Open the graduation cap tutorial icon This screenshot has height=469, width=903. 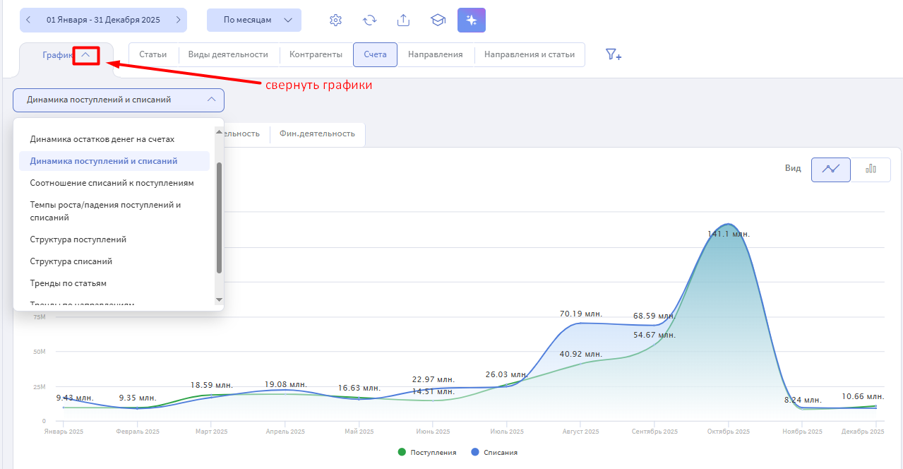438,20
